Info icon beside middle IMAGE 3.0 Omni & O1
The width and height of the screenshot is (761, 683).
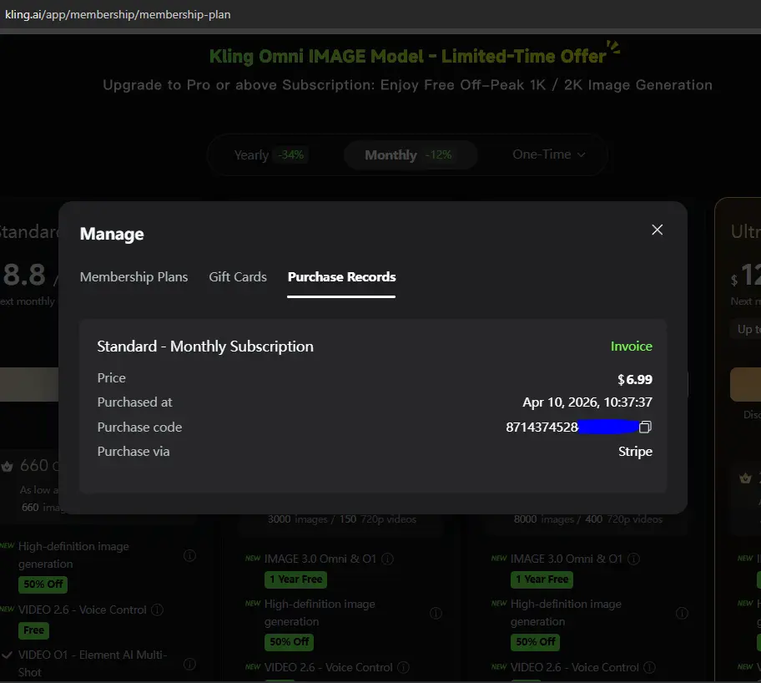[387, 559]
